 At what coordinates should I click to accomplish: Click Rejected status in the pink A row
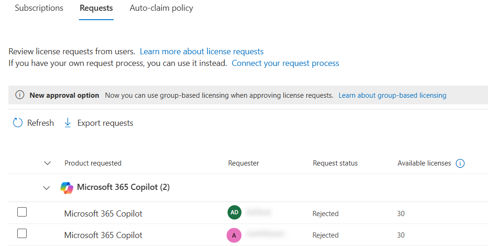[x=325, y=235]
